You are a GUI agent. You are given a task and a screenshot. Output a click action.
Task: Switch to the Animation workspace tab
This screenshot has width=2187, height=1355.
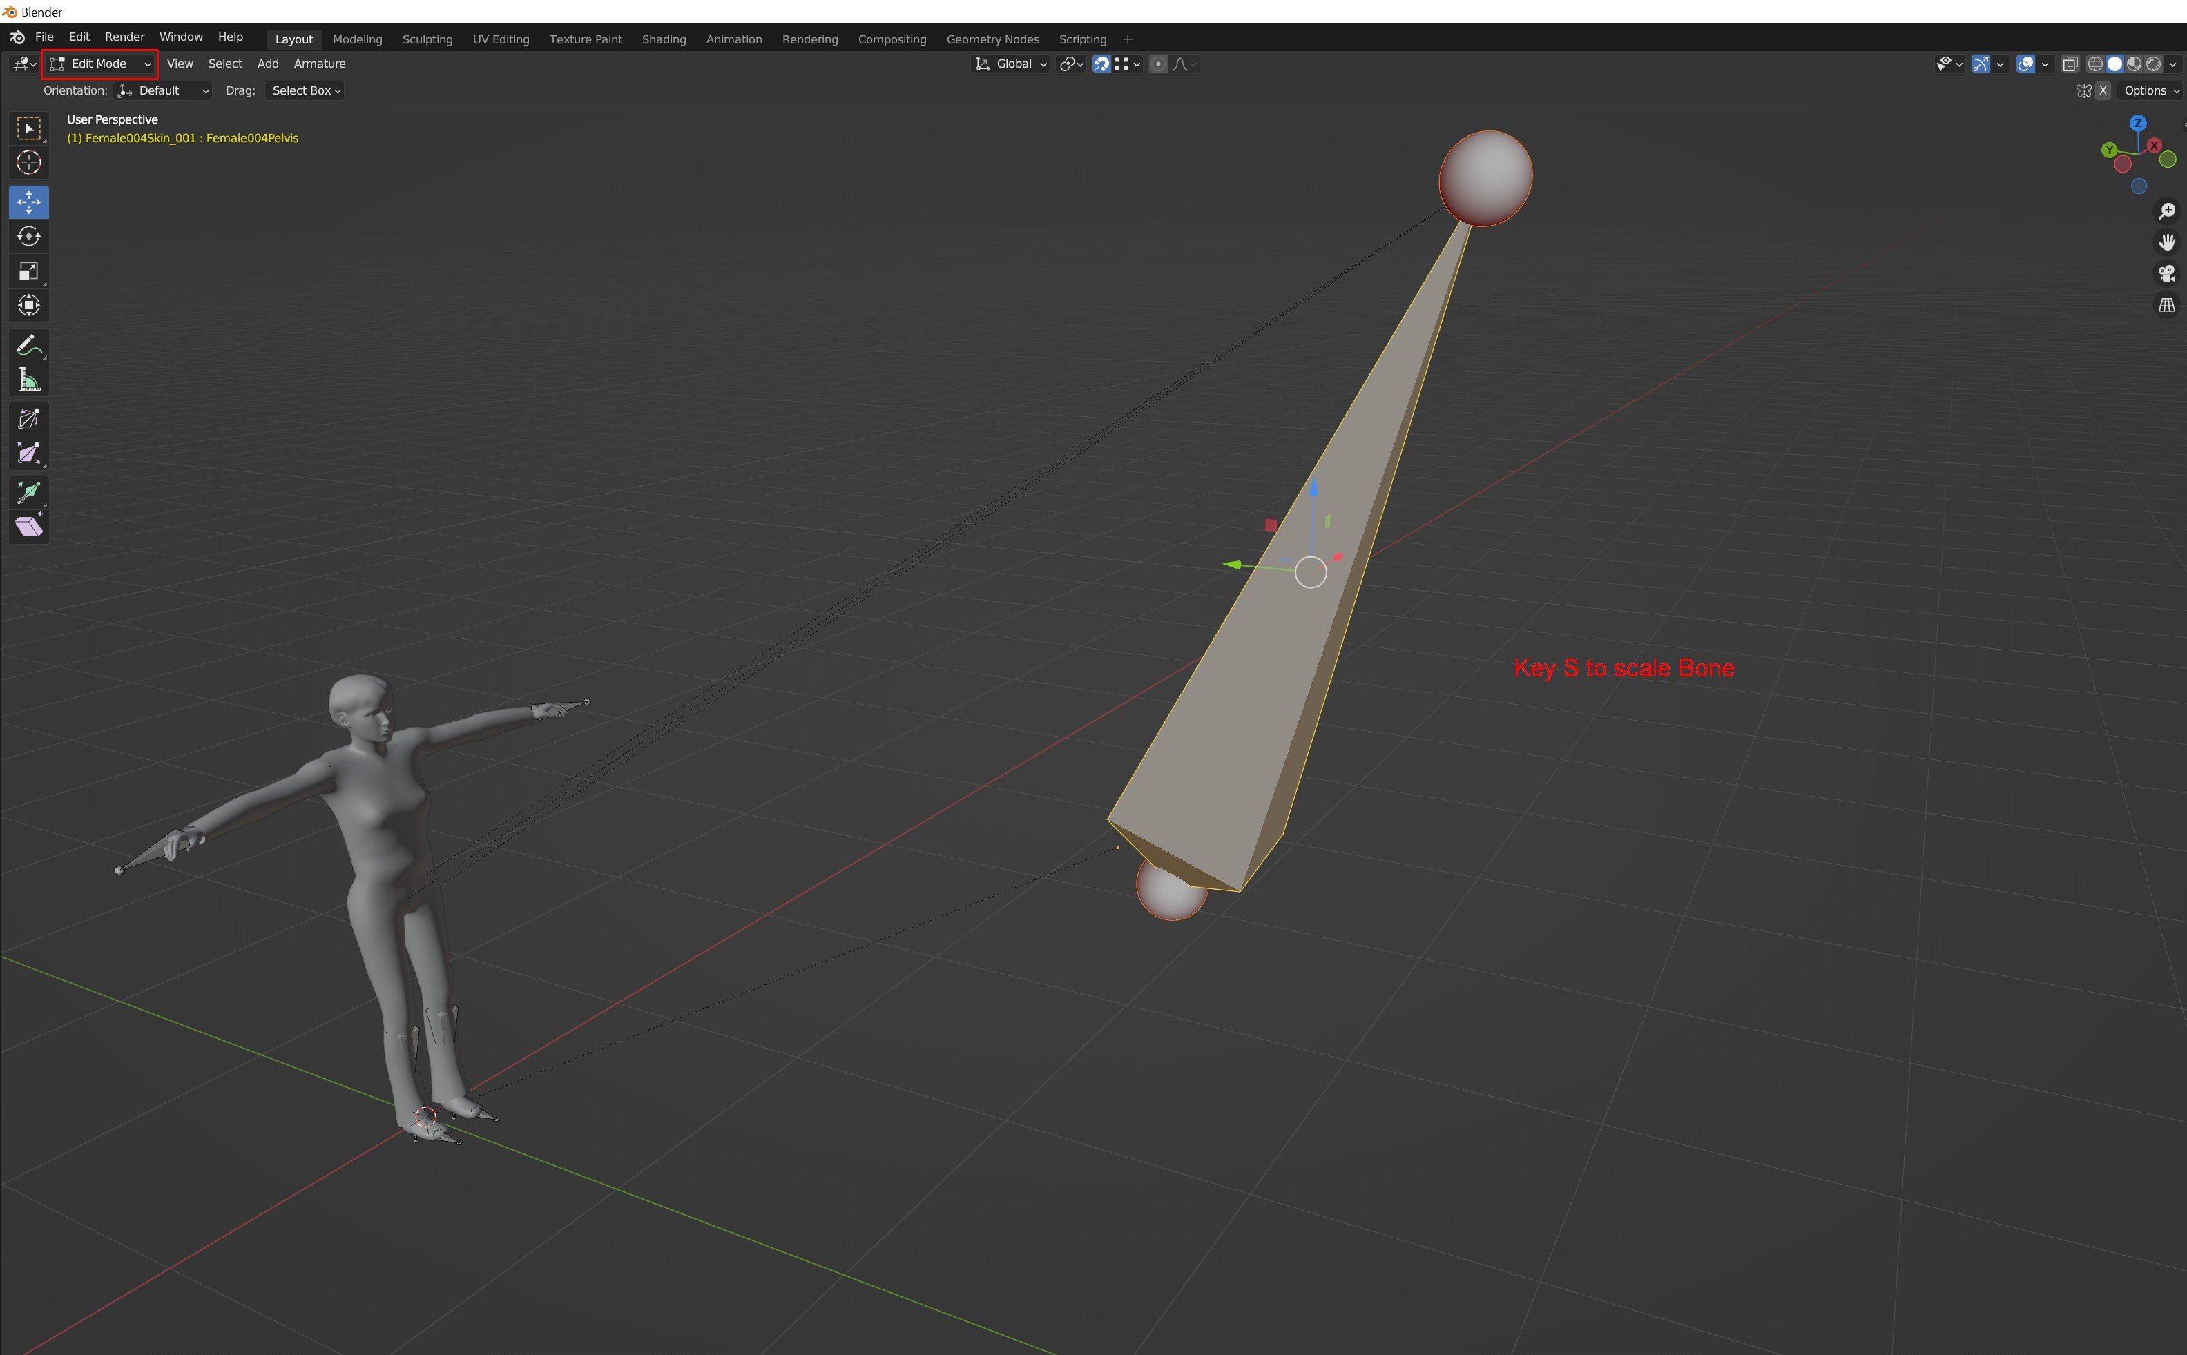(x=734, y=39)
